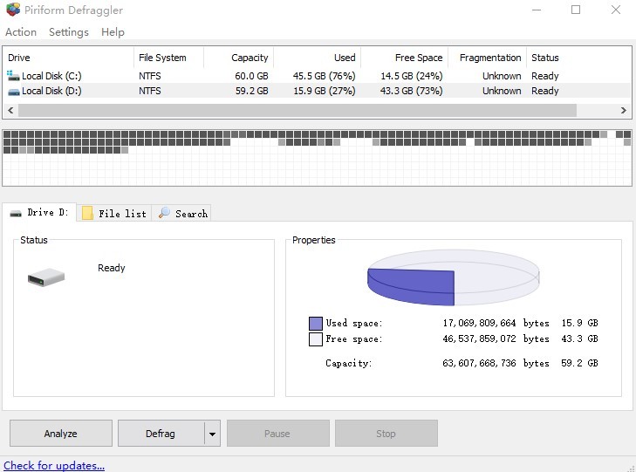The image size is (636, 472).
Task: Open the Settings menu
Action: click(x=69, y=32)
